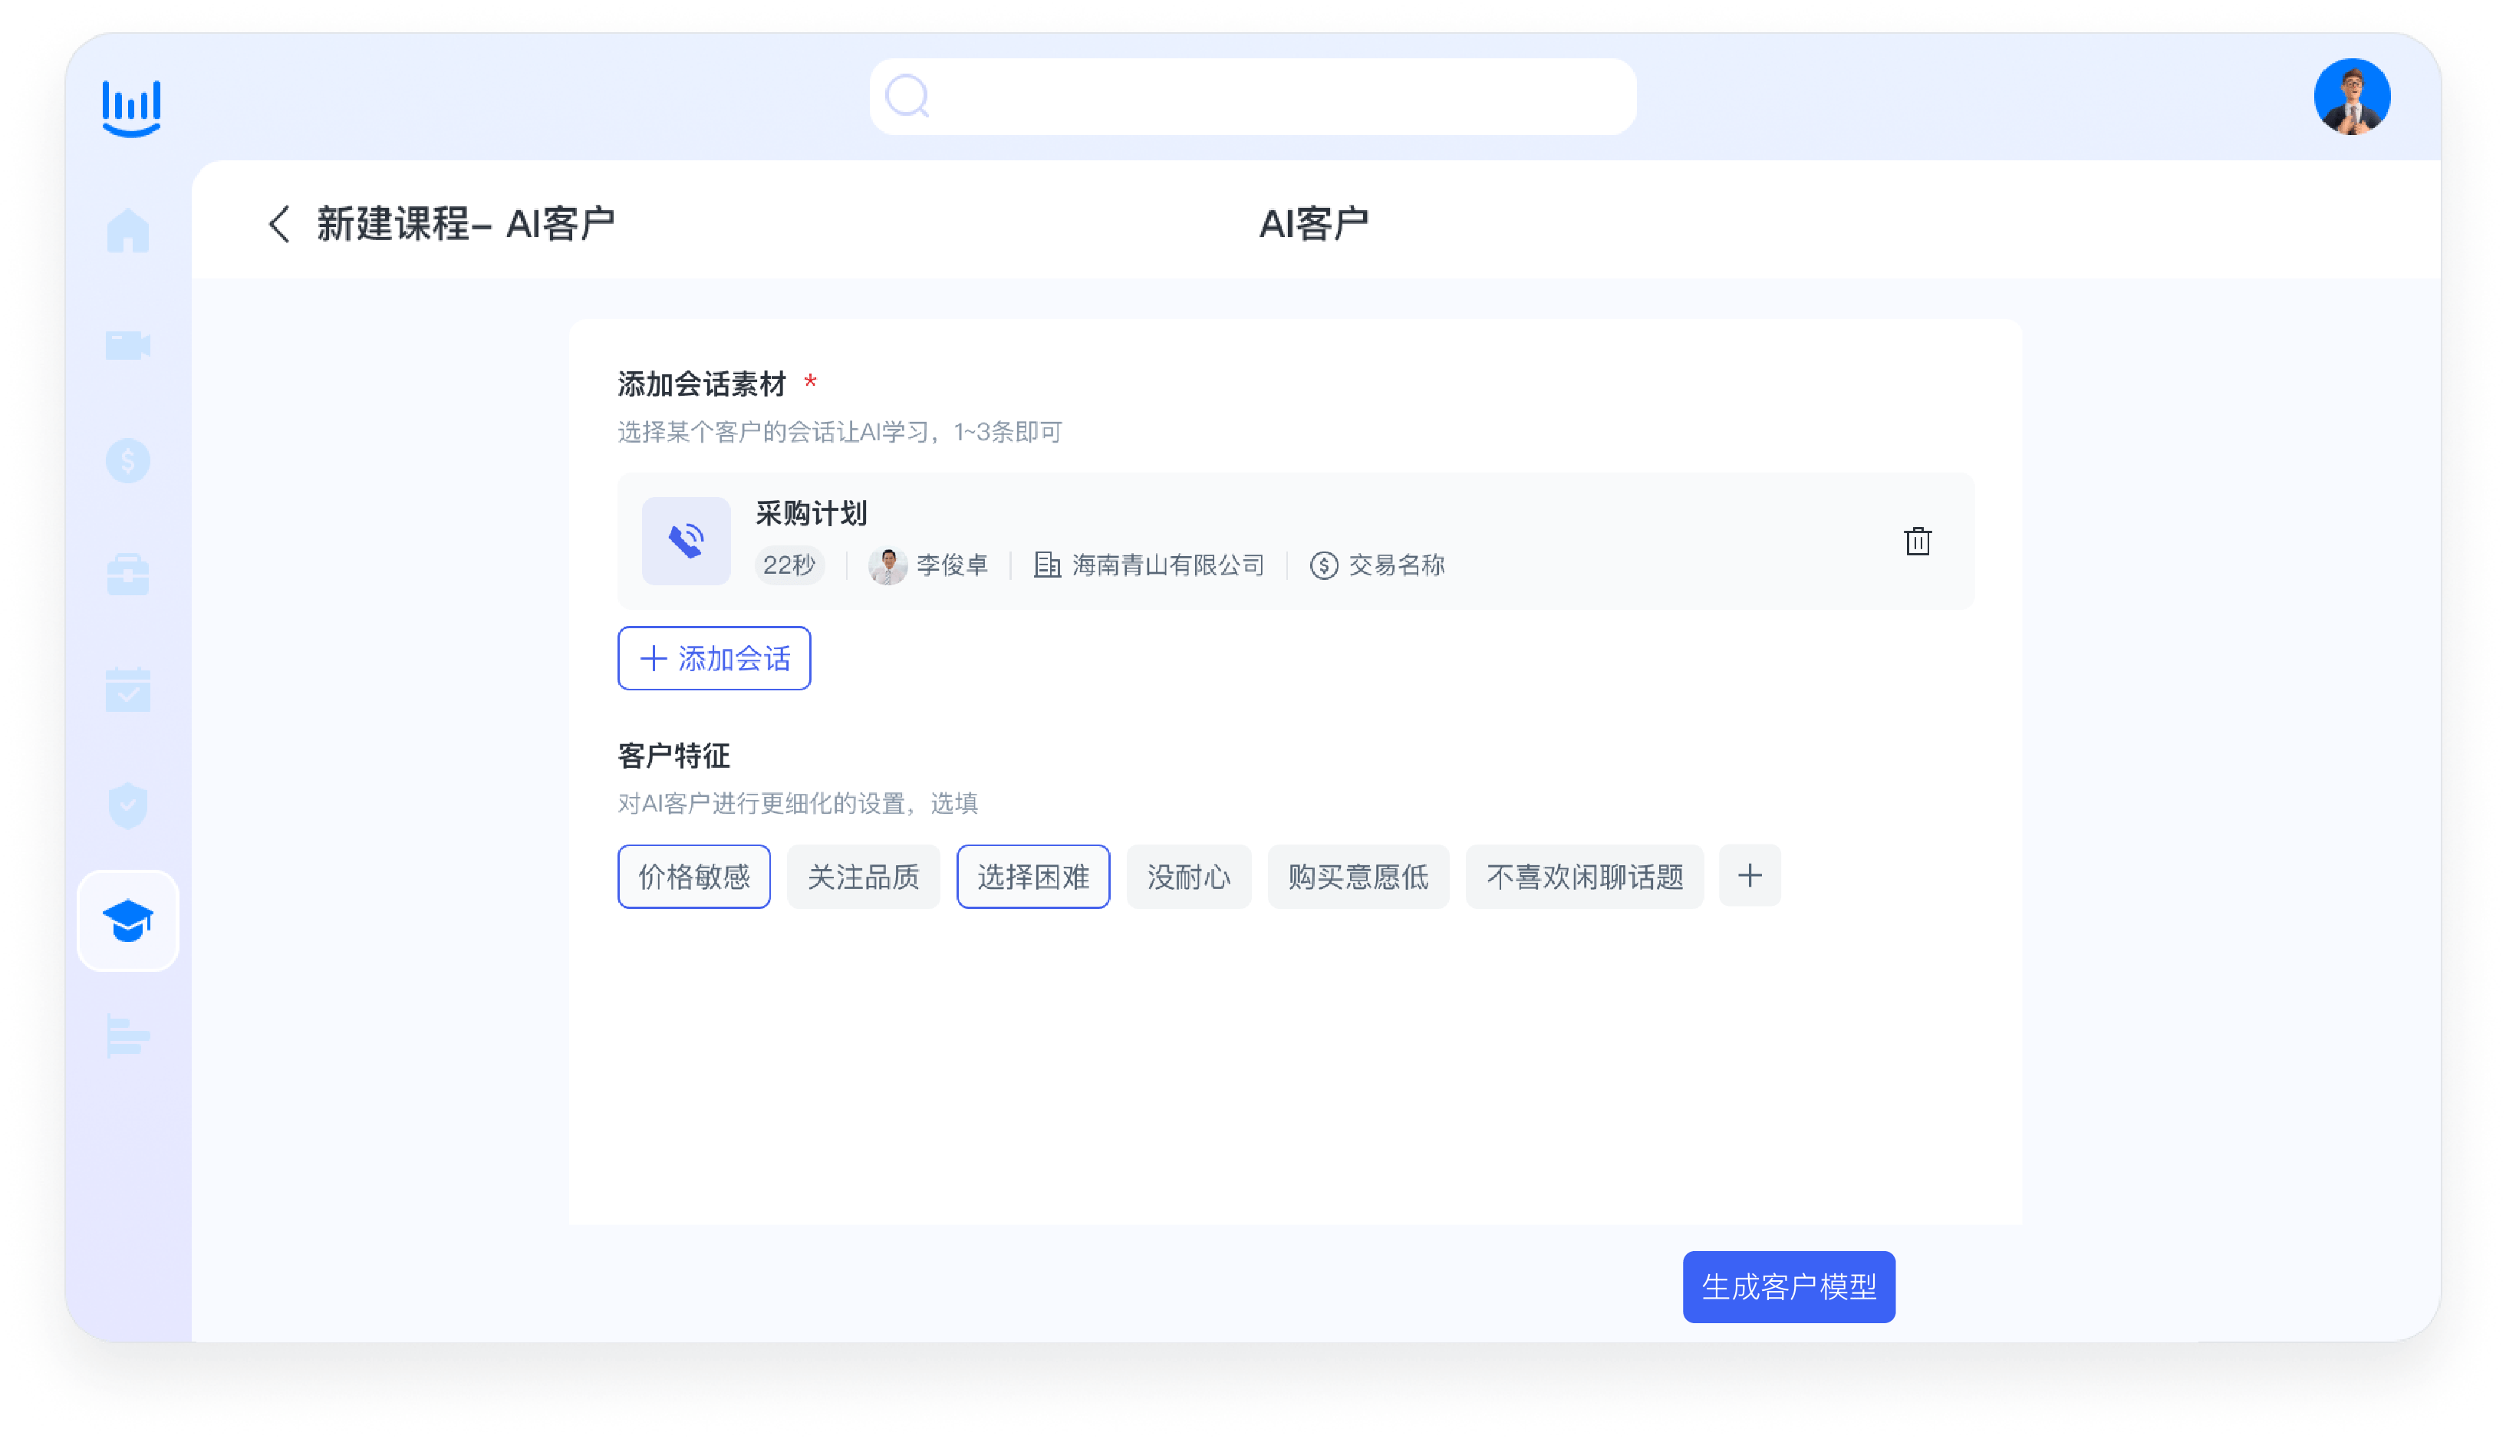The image size is (2506, 1439).
Task: Open the dollar coin sidebar icon
Action: coord(128,460)
